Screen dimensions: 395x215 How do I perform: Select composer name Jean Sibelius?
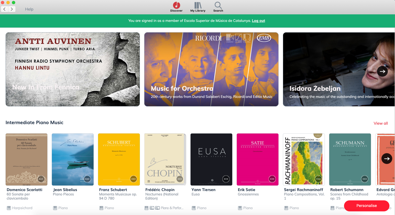[x=65, y=190]
